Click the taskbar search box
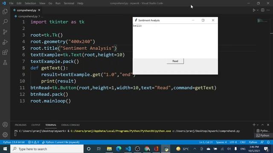 click(47, 149)
